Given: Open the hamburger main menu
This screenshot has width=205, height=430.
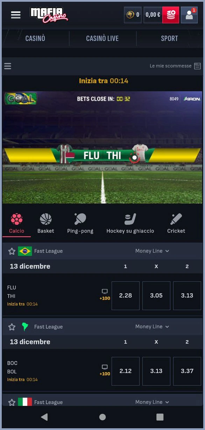Looking at the screenshot, I should [x=16, y=15].
